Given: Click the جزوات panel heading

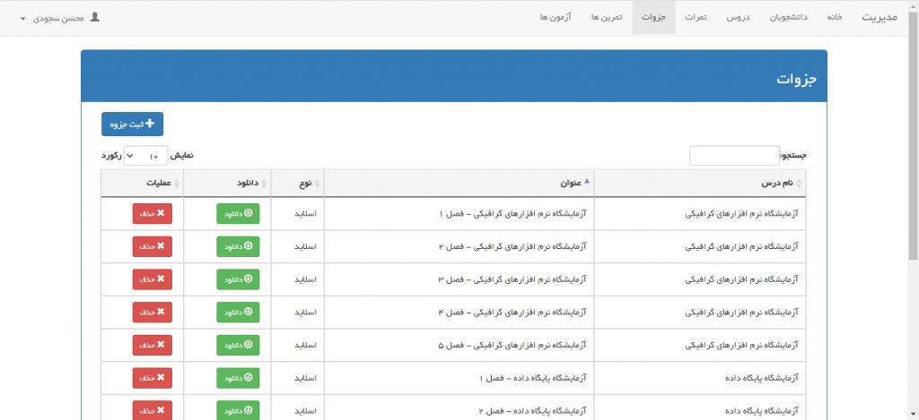Looking at the screenshot, I should (x=797, y=80).
